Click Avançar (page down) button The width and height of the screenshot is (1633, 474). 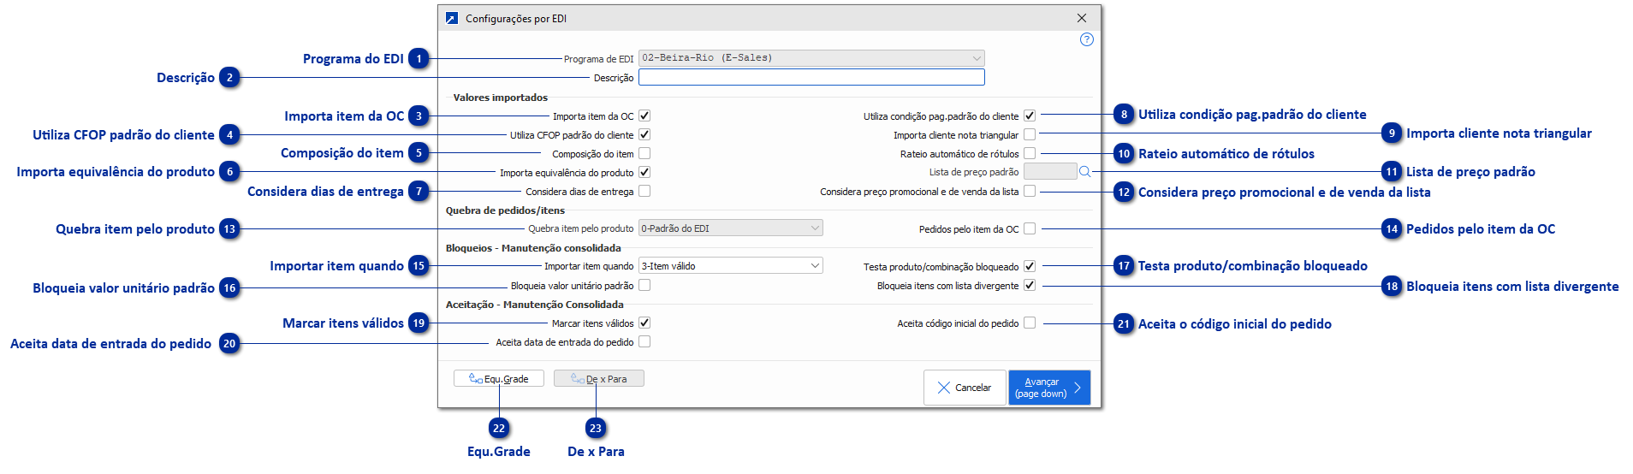1049,388
